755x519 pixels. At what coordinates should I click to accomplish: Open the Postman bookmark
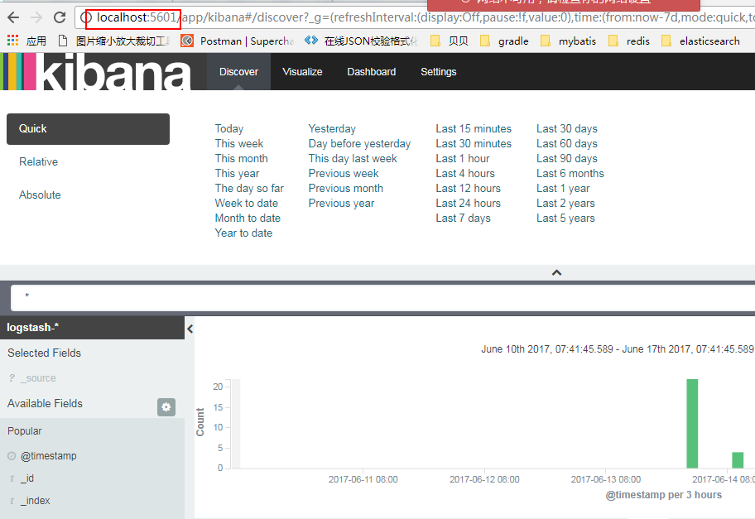pyautogui.click(x=238, y=41)
